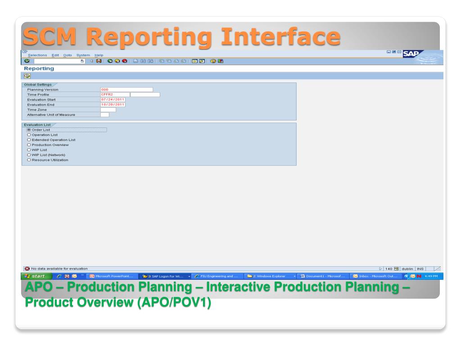Click the Last Page icon
This screenshot has height=346, width=461.
tap(184, 61)
